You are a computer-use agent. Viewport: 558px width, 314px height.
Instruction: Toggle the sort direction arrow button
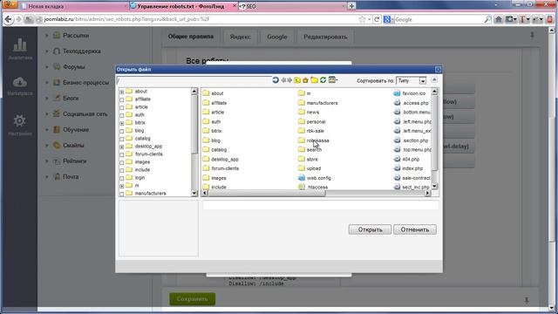coord(434,80)
